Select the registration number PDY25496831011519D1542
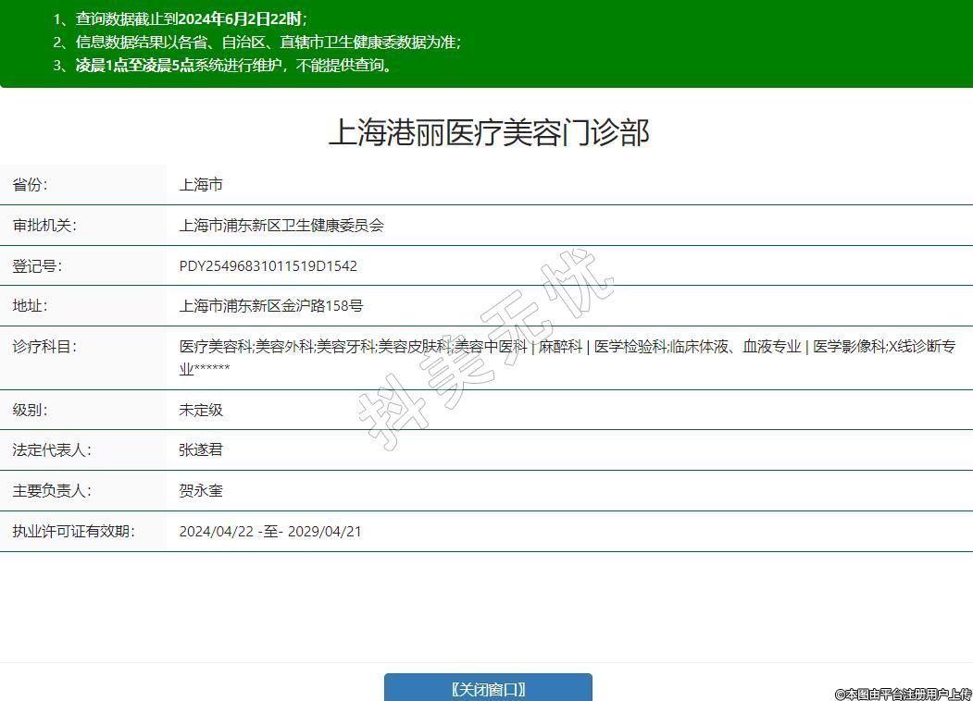 268,266
